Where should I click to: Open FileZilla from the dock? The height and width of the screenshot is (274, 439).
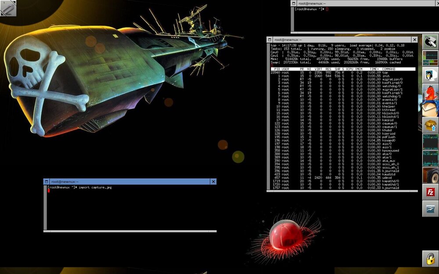(430, 192)
